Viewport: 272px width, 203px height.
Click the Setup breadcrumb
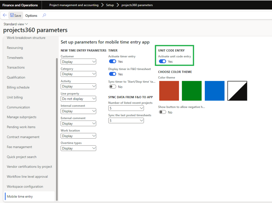[110, 5]
